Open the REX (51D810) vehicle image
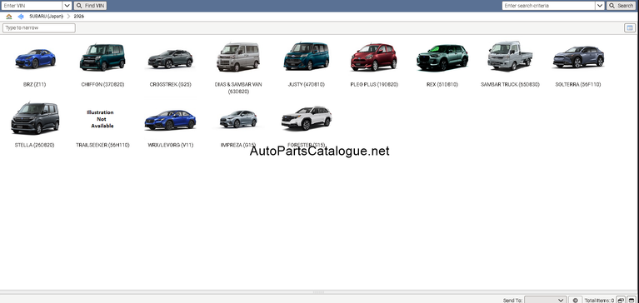The height and width of the screenshot is (303, 639). (442, 57)
